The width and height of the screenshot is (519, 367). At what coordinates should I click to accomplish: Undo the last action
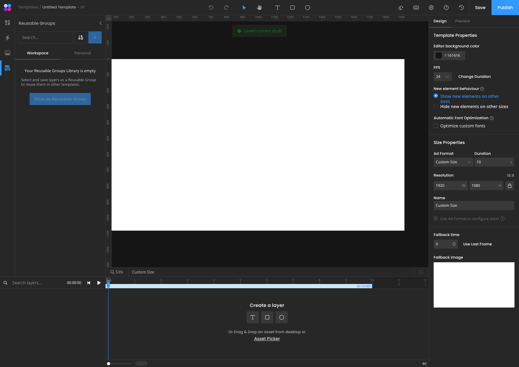click(211, 8)
